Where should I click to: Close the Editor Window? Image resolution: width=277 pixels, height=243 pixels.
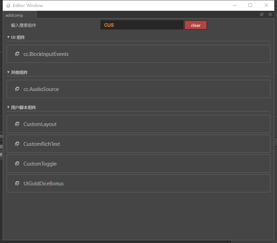point(266,5)
